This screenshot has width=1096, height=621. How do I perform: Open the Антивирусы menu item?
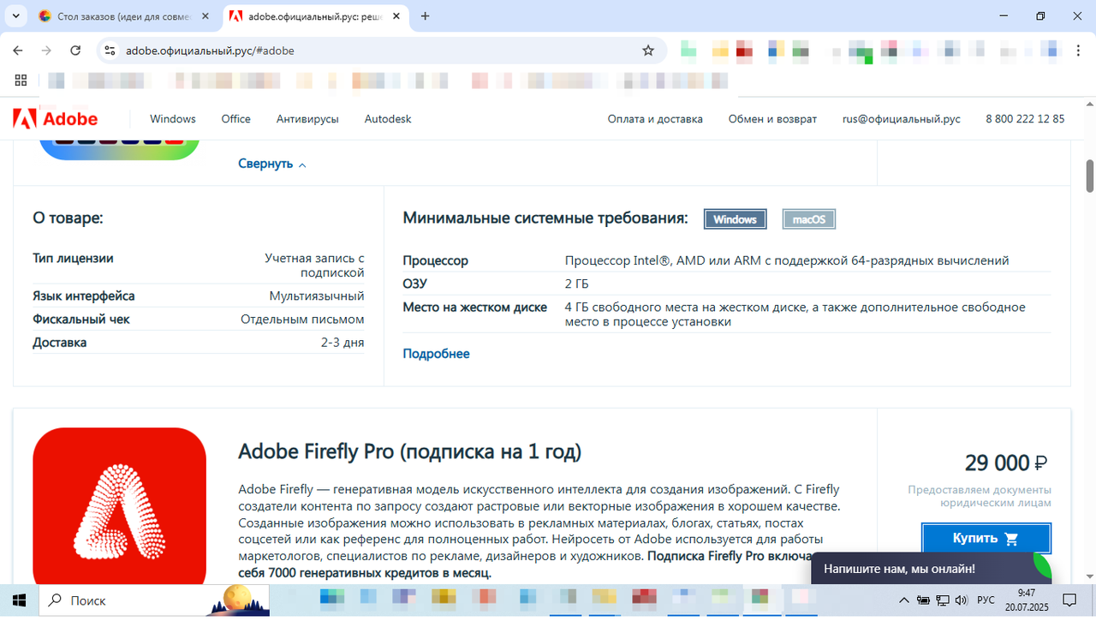(307, 119)
